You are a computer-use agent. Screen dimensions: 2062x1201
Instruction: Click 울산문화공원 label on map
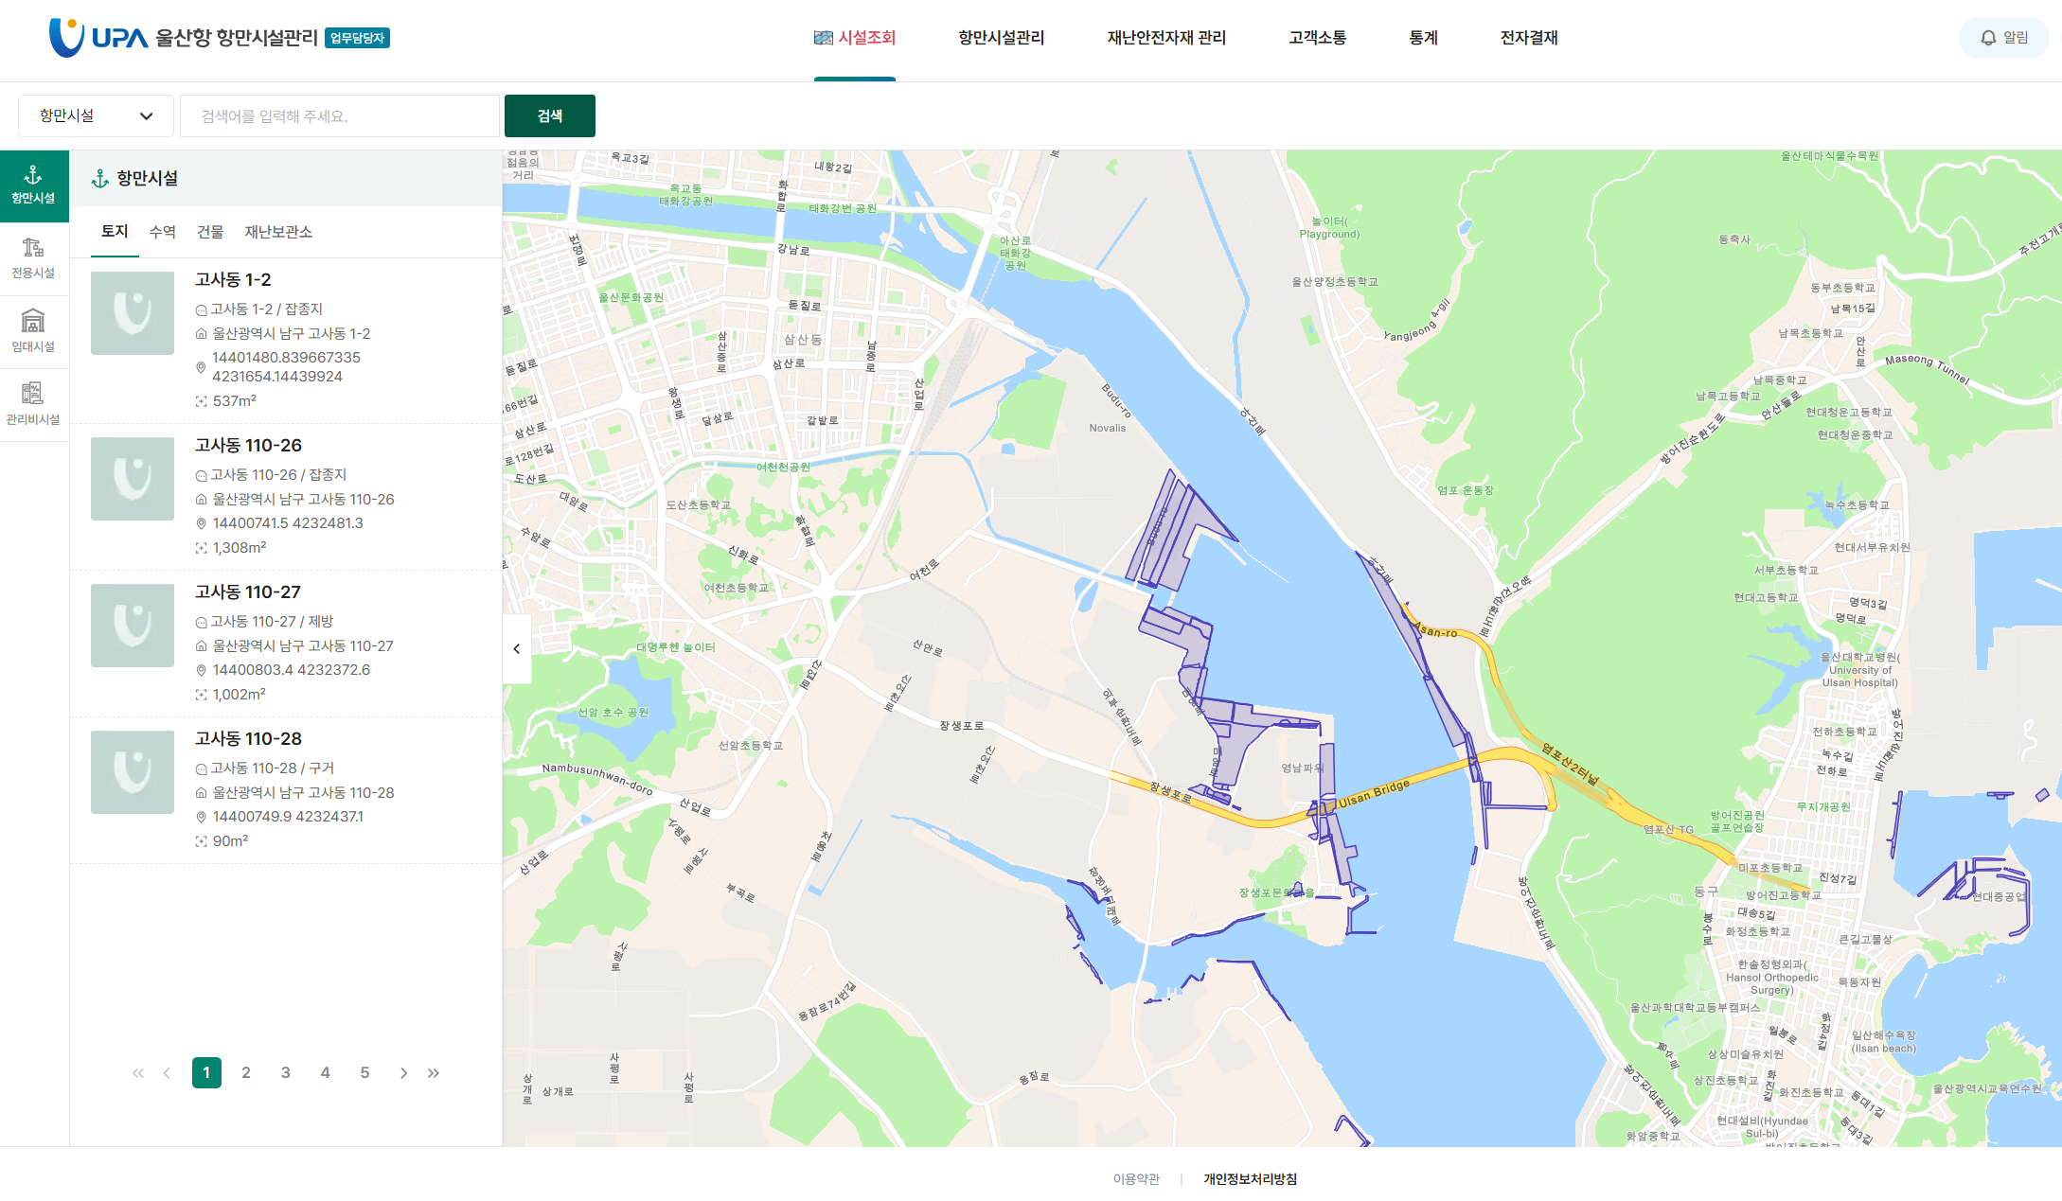[631, 297]
